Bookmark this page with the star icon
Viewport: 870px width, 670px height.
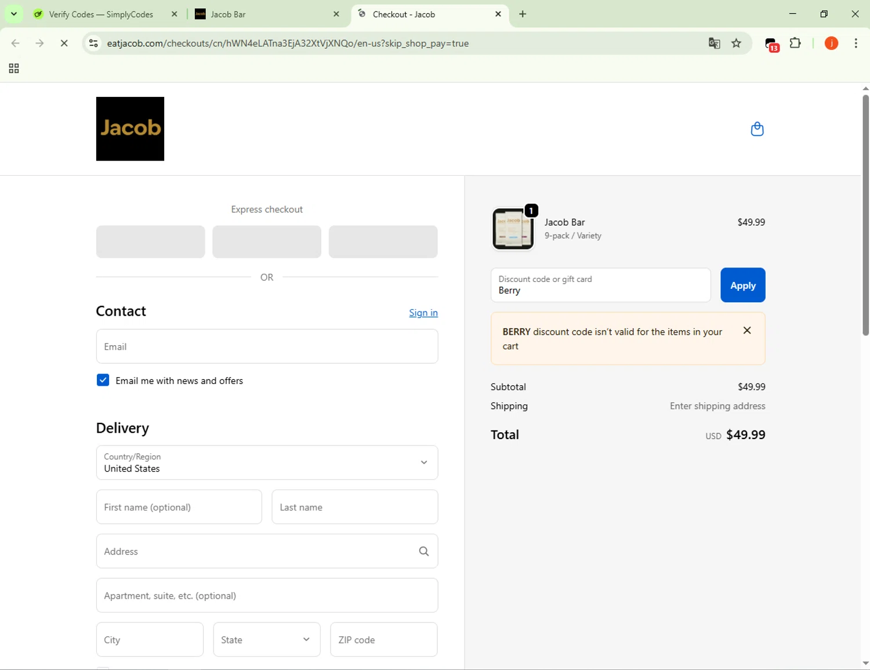[737, 44]
